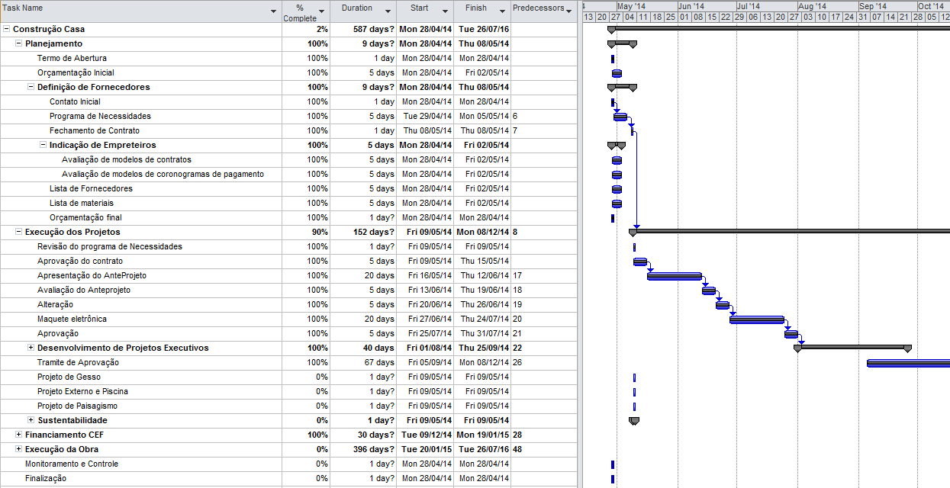
Task: Click the Jun '14 timescale header
Action: click(691, 6)
